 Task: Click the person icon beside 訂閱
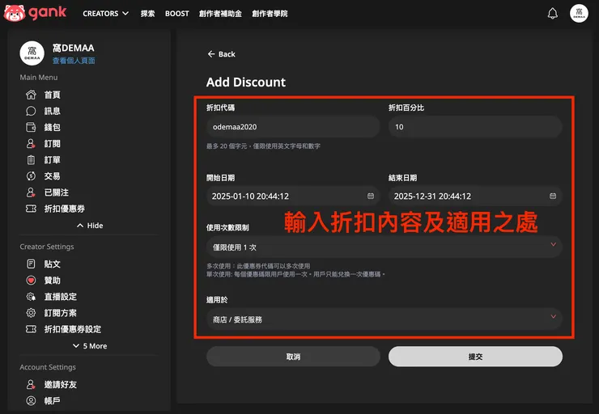point(31,143)
